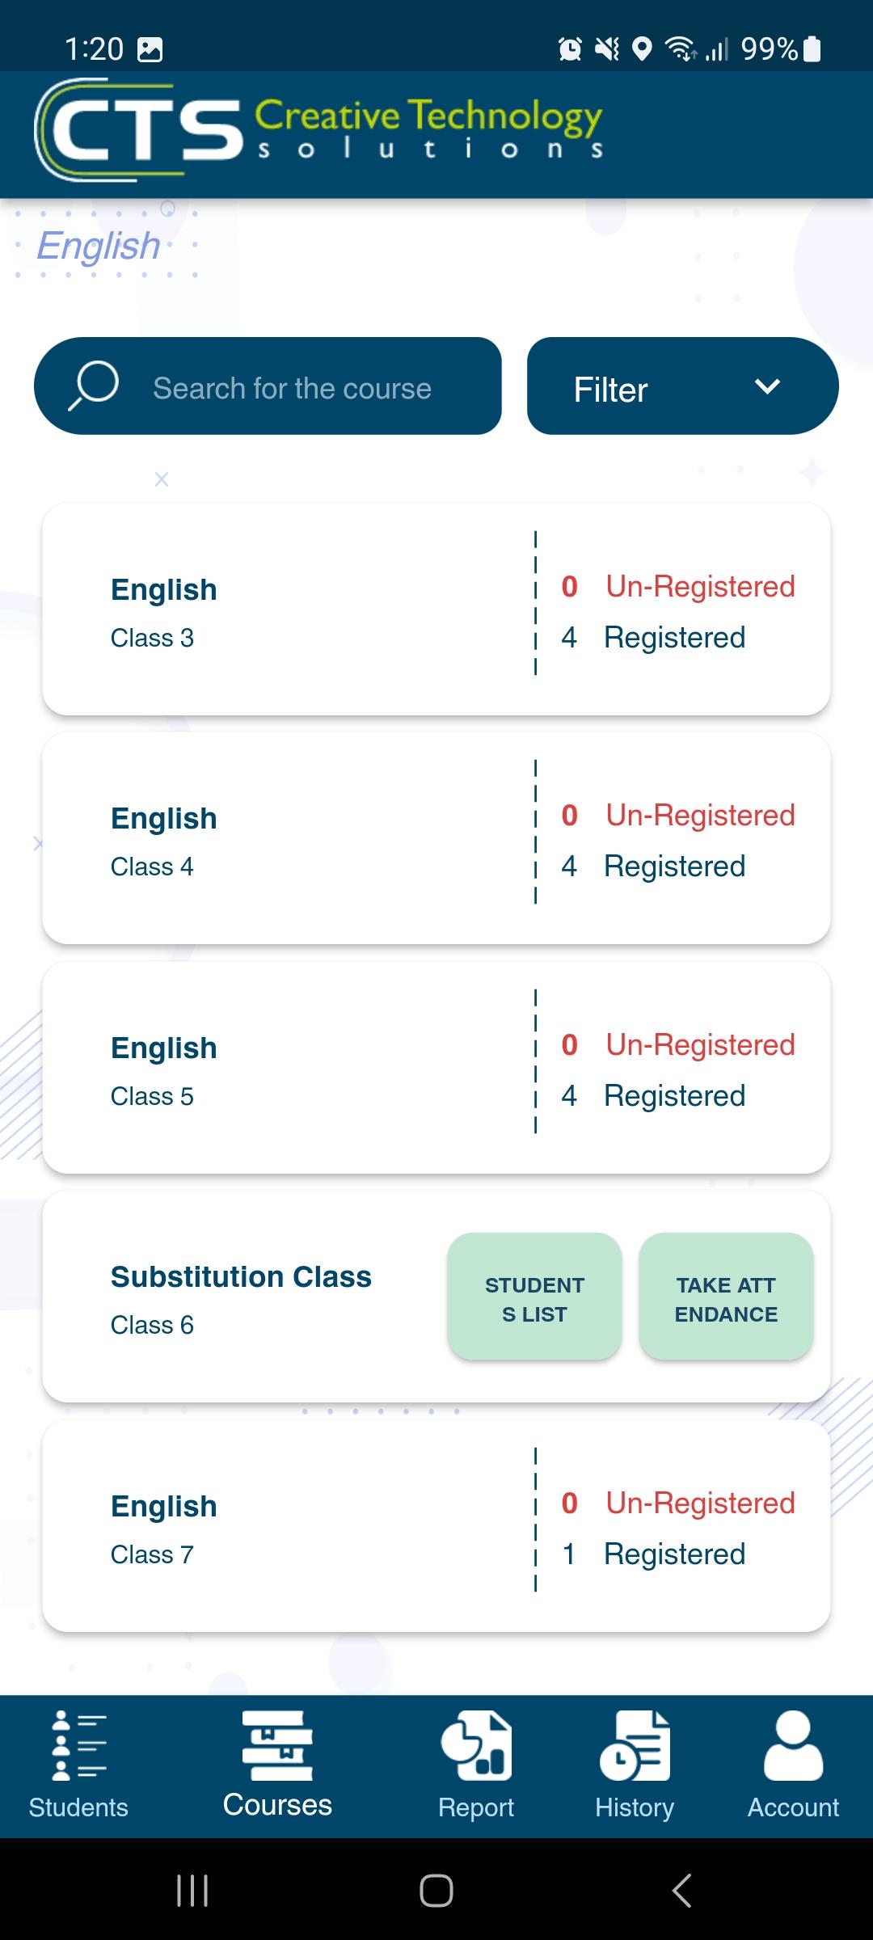The height and width of the screenshot is (1940, 873).
Task: Tap the Courses books icon
Action: 277,1745
